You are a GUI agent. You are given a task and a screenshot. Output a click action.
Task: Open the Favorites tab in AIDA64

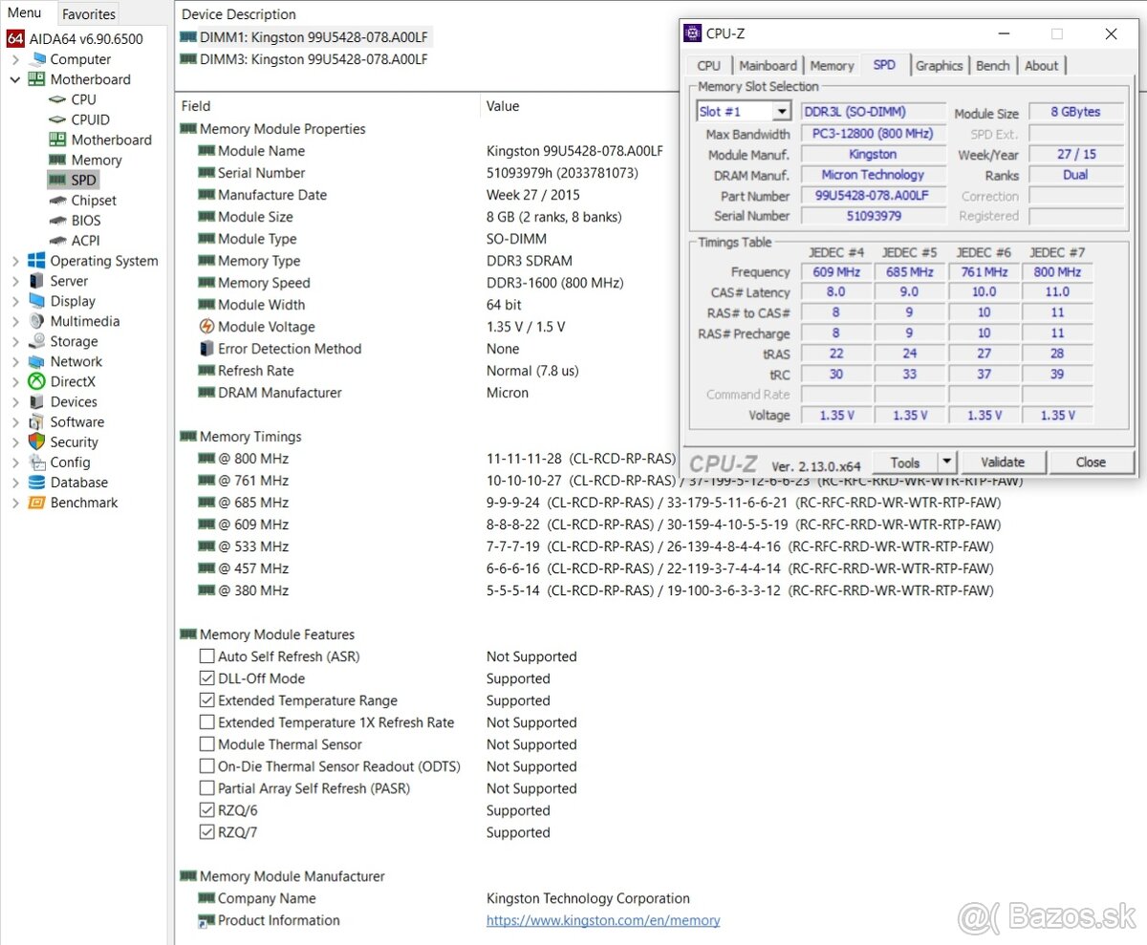[x=88, y=13]
